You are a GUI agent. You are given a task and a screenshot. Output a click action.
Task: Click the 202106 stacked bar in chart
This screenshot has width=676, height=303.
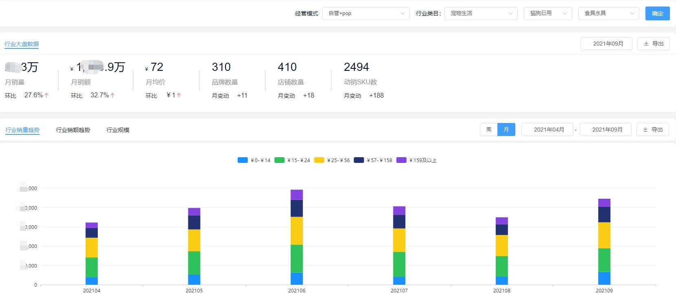(296, 237)
